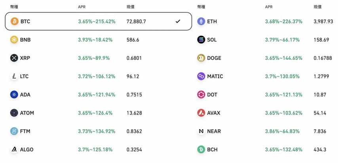Click the ETH price 3,987.93
This screenshot has height=163, width=338.
click(x=323, y=21)
